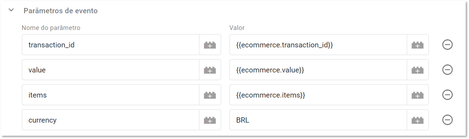Viewport: 469px width, 139px height.
Task: Remove the value parameter row
Action: 447,70
